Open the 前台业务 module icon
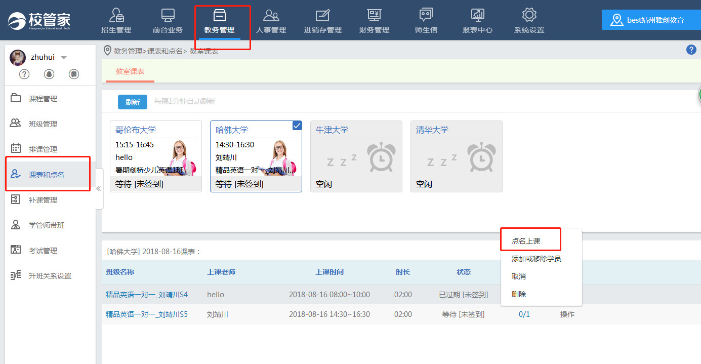This screenshot has width=701, height=364. 168,15
